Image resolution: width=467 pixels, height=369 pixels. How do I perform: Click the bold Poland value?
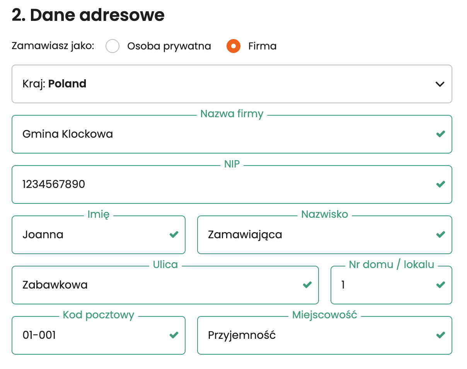tap(67, 84)
